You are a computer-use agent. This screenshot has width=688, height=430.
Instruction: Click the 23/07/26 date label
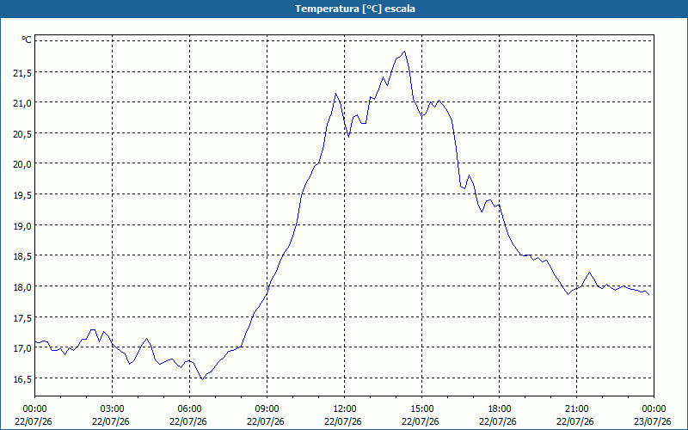pyautogui.click(x=653, y=421)
